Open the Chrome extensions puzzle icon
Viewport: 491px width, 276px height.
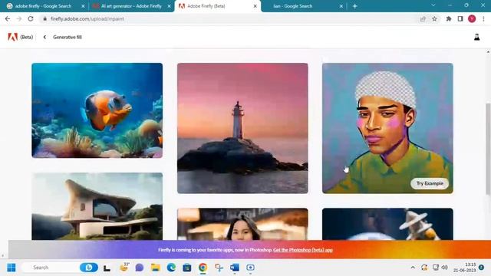[448, 18]
